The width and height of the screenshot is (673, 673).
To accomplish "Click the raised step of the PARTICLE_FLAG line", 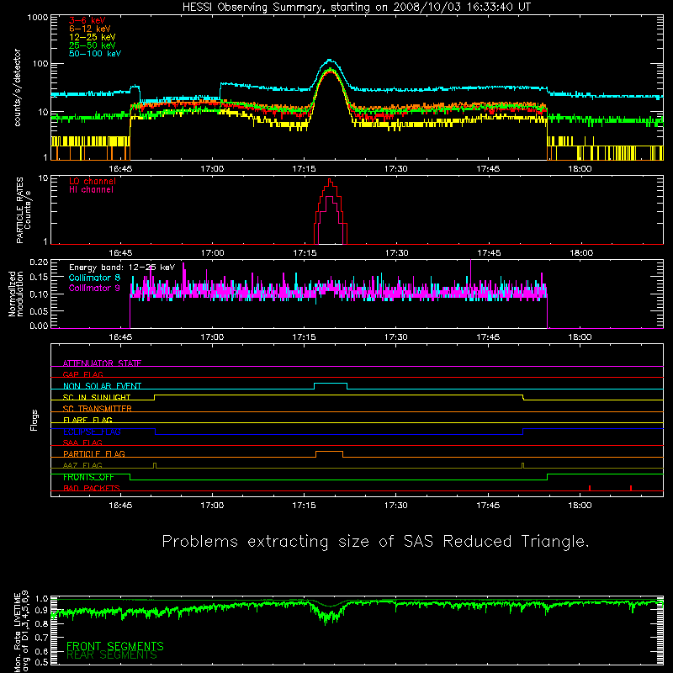I will (329, 452).
